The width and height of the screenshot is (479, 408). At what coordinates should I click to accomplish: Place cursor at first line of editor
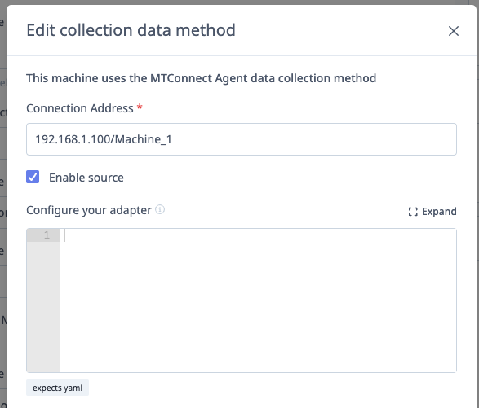click(258, 235)
